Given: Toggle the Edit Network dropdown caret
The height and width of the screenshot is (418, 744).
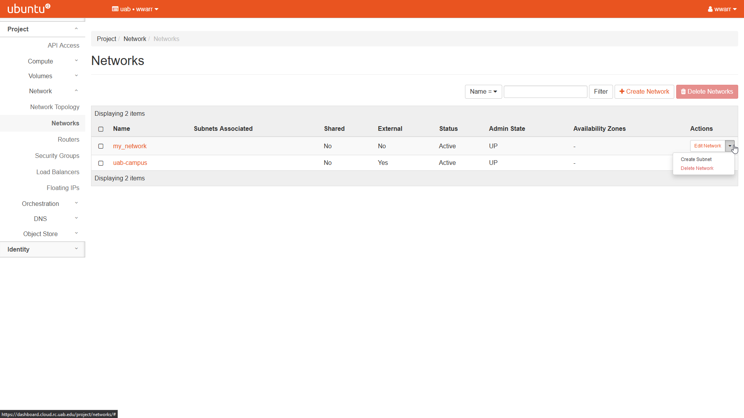Looking at the screenshot, I should (730, 146).
